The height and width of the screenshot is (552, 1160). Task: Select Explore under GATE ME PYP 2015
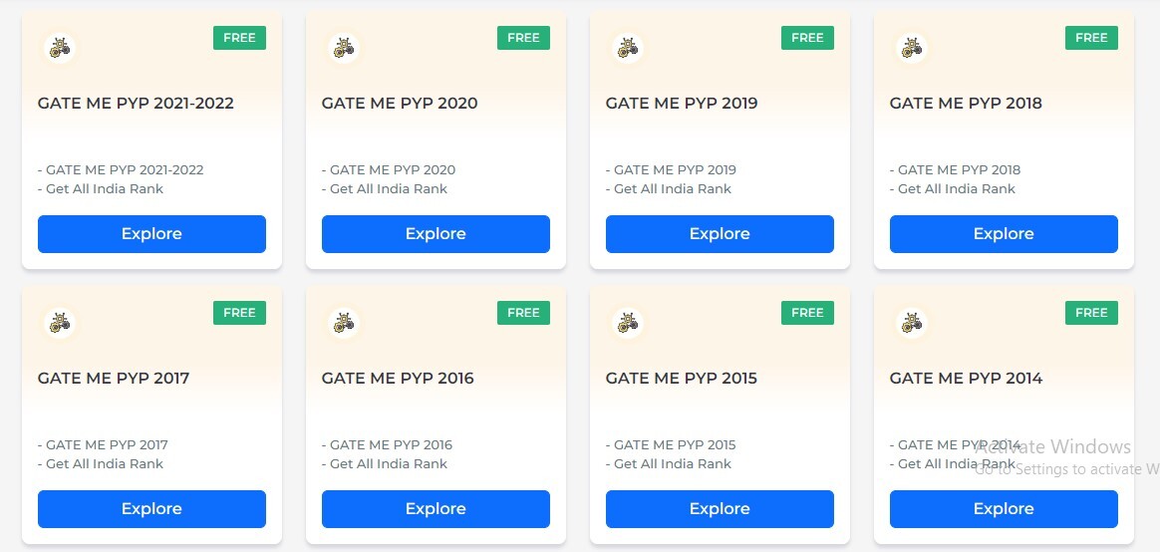click(720, 509)
